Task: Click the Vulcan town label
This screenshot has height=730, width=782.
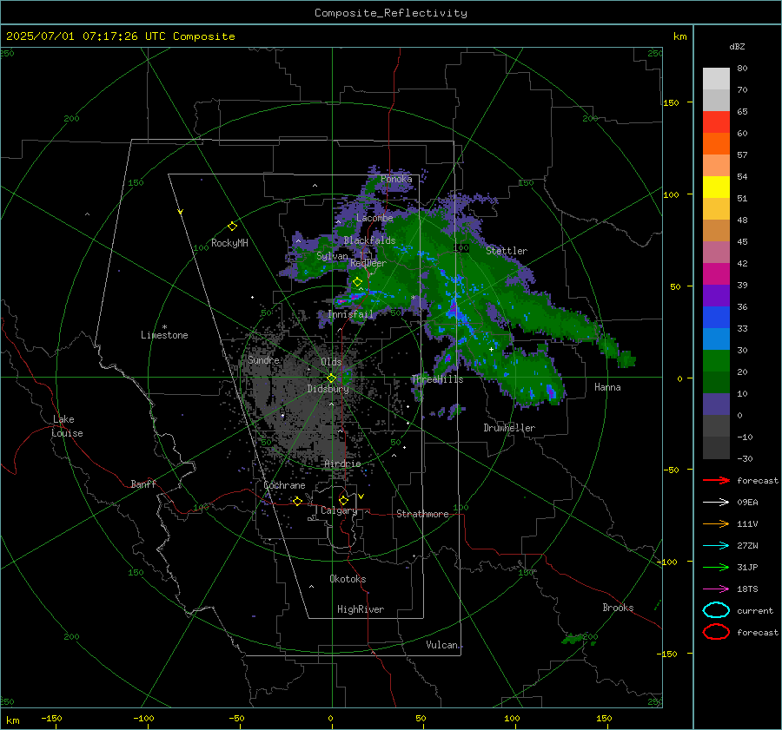Action: [x=442, y=645]
